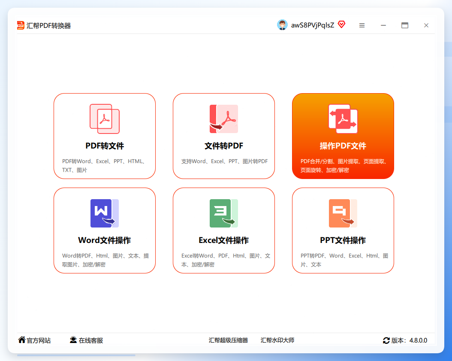Viewport: 452px width, 361px height.
Task: Click the home icon beside 官方网站
Action: pyautogui.click(x=21, y=340)
